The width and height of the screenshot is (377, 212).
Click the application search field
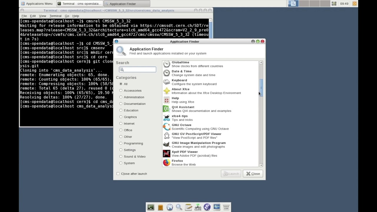click(x=138, y=69)
